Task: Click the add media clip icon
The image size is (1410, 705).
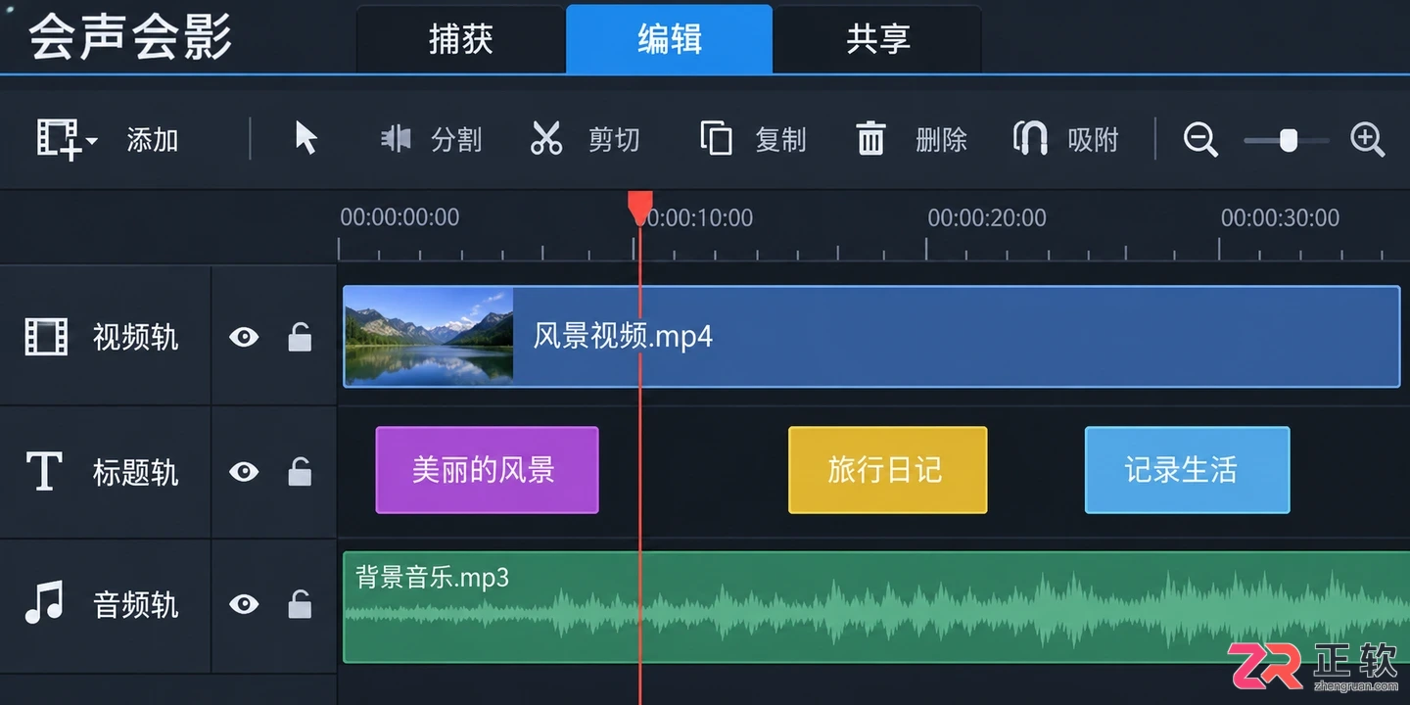Action: (58, 139)
